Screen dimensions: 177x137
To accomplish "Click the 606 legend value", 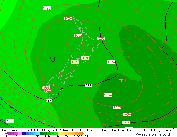I will coord(85,136).
